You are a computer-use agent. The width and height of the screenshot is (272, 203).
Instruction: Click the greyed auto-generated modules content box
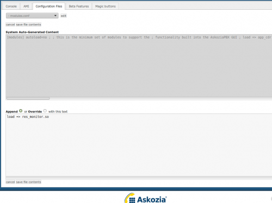(139, 66)
